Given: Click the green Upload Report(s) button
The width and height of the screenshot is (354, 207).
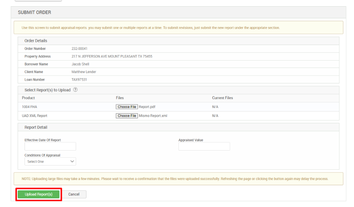Looking at the screenshot, I should coord(39,194).
